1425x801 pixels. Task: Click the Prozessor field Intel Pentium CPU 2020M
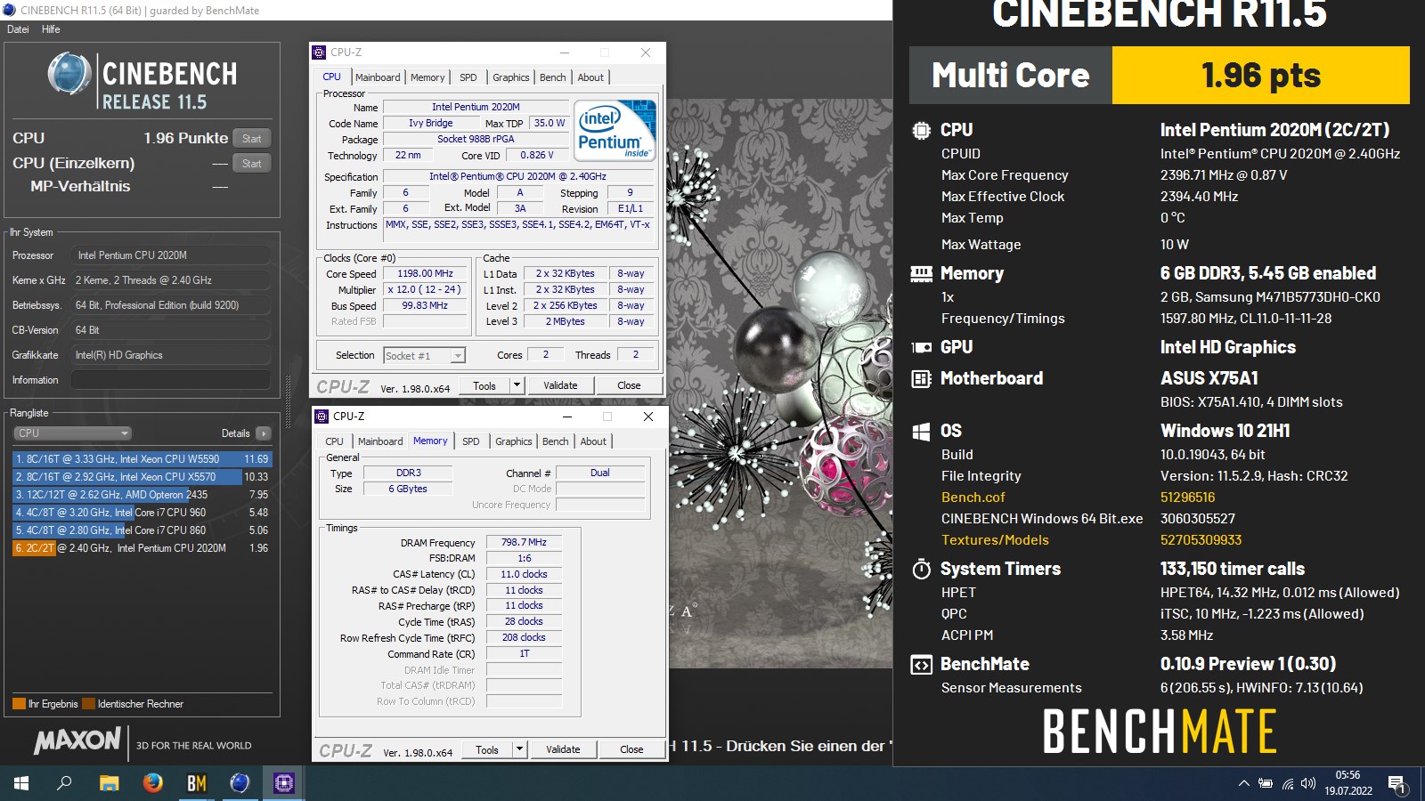pos(171,255)
